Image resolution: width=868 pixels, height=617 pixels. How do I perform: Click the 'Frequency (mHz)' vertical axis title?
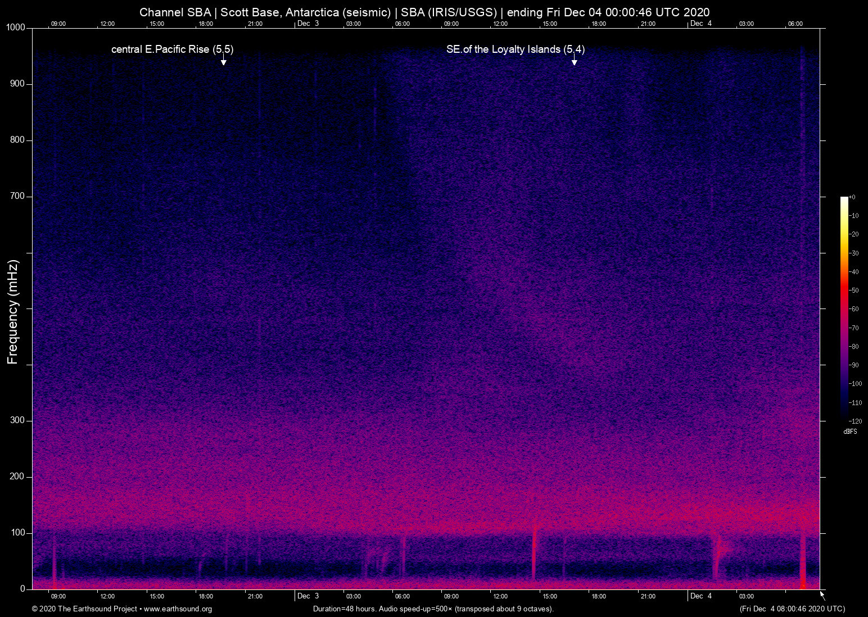click(x=13, y=312)
